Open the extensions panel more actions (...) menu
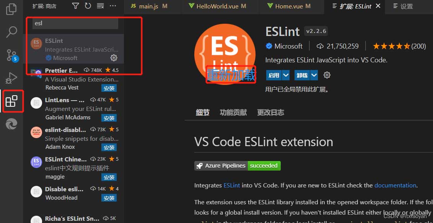This screenshot has width=433, height=223. coord(113,6)
